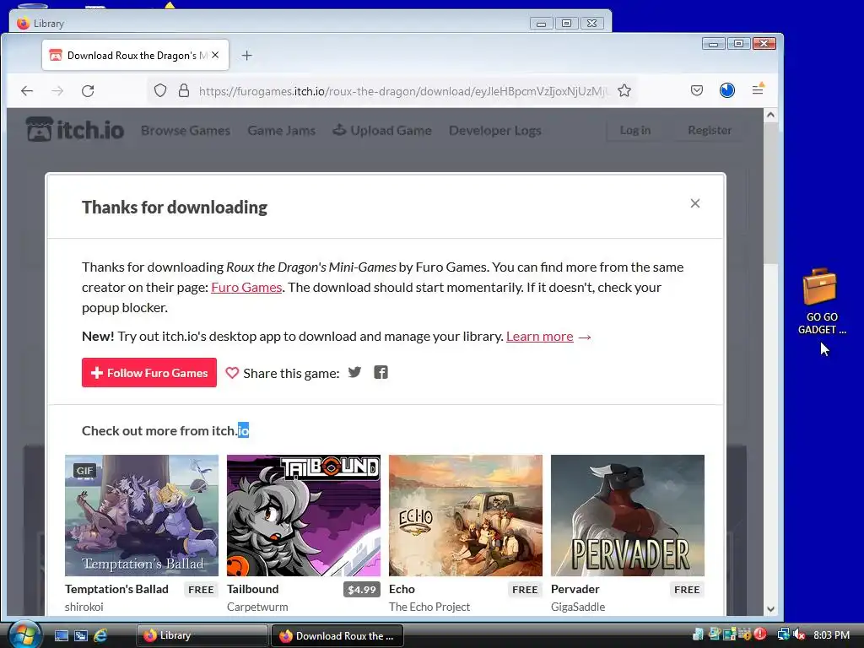This screenshot has width=864, height=648.
Task: Launch Internet Explorer from quick launch
Action: coord(100,635)
